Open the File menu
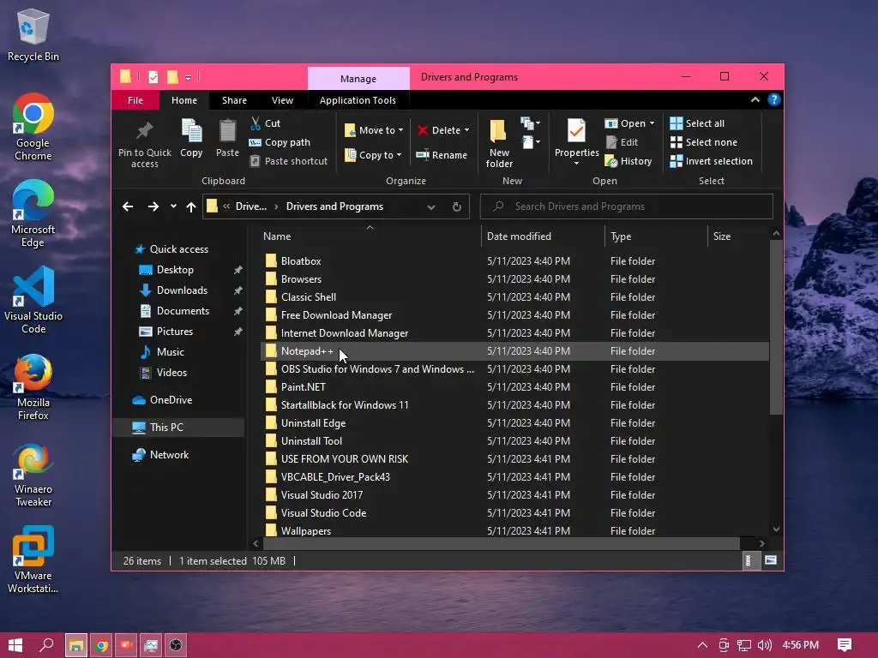Screen dimensions: 878x658 point(135,100)
